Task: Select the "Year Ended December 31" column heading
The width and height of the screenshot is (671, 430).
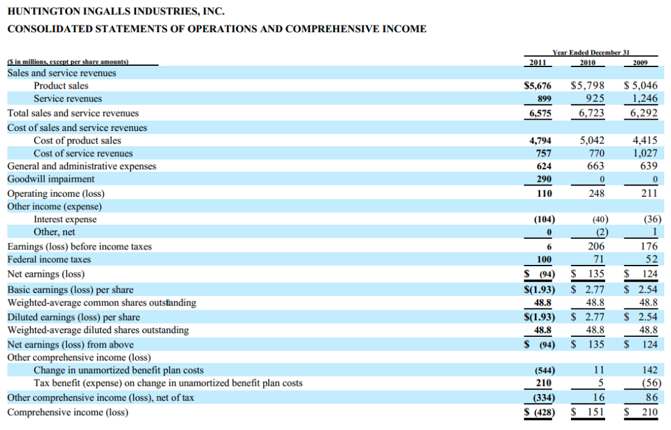Action: [x=591, y=52]
